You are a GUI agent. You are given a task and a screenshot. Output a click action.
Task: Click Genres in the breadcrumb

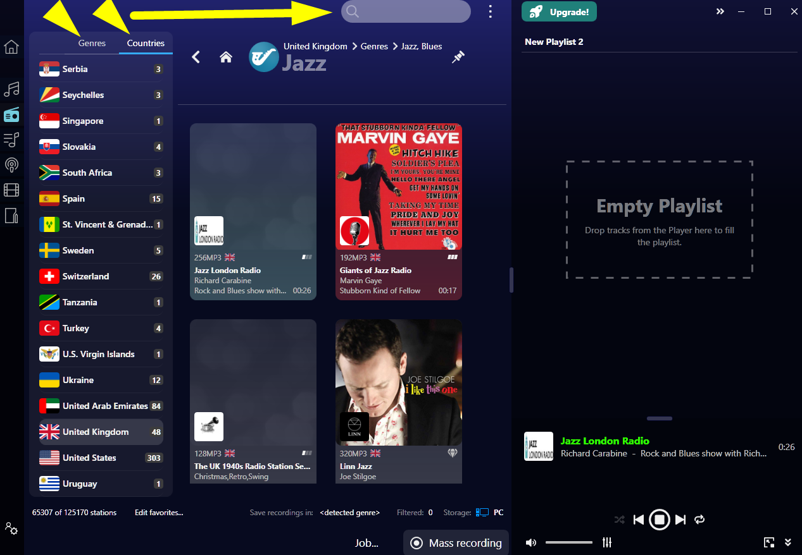pos(374,46)
